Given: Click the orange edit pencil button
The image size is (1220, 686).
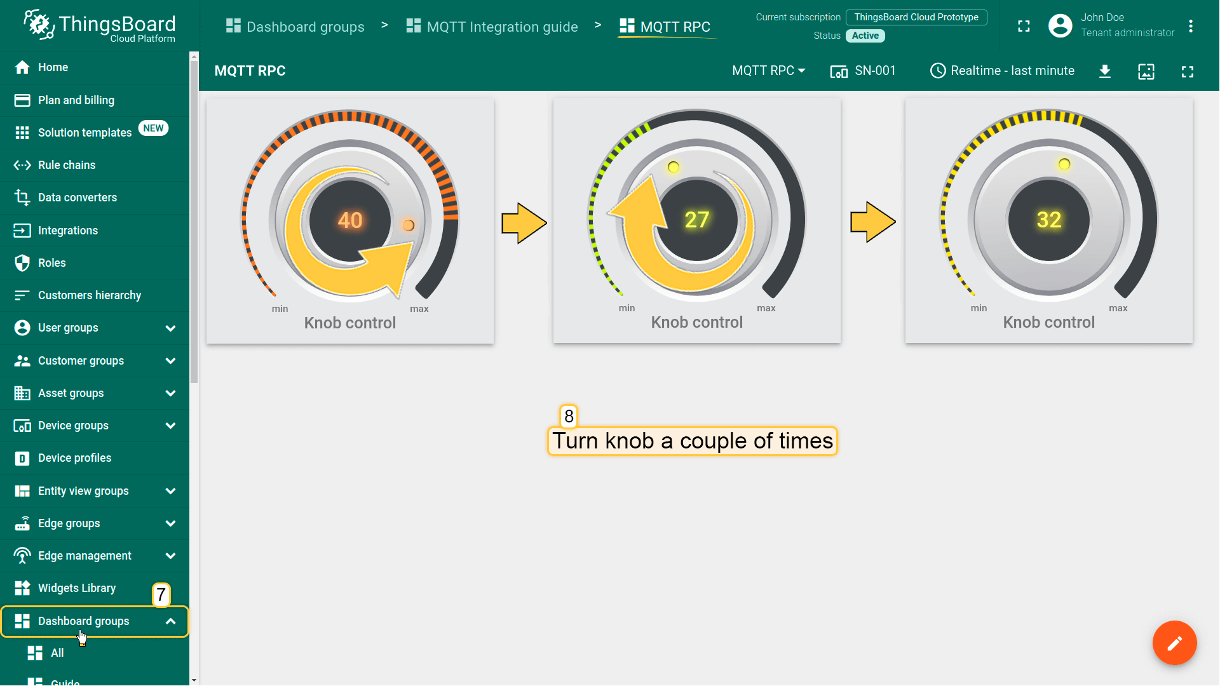Looking at the screenshot, I should (x=1174, y=643).
